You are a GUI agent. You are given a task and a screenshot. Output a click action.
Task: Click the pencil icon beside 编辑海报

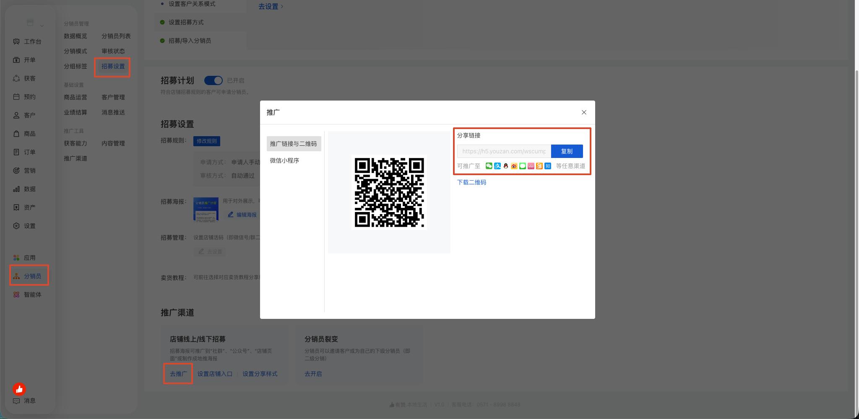231,215
